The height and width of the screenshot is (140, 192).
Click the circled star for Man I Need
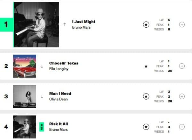pyautogui.click(x=146, y=96)
